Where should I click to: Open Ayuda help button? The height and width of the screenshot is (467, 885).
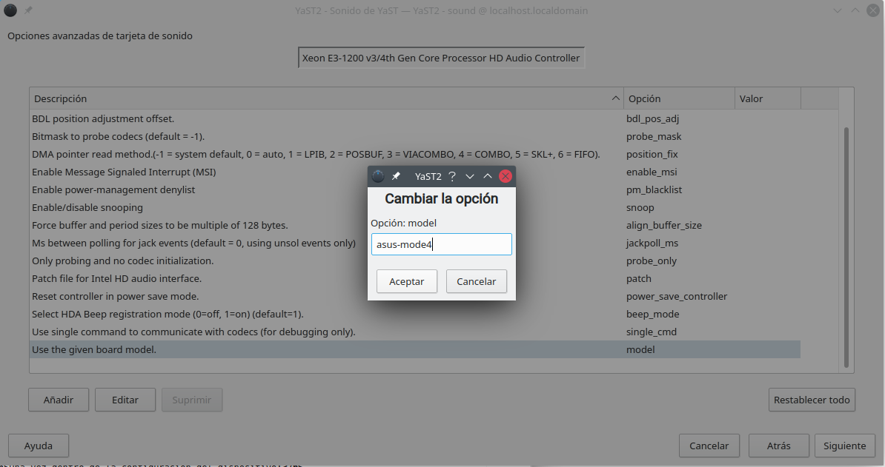click(39, 446)
